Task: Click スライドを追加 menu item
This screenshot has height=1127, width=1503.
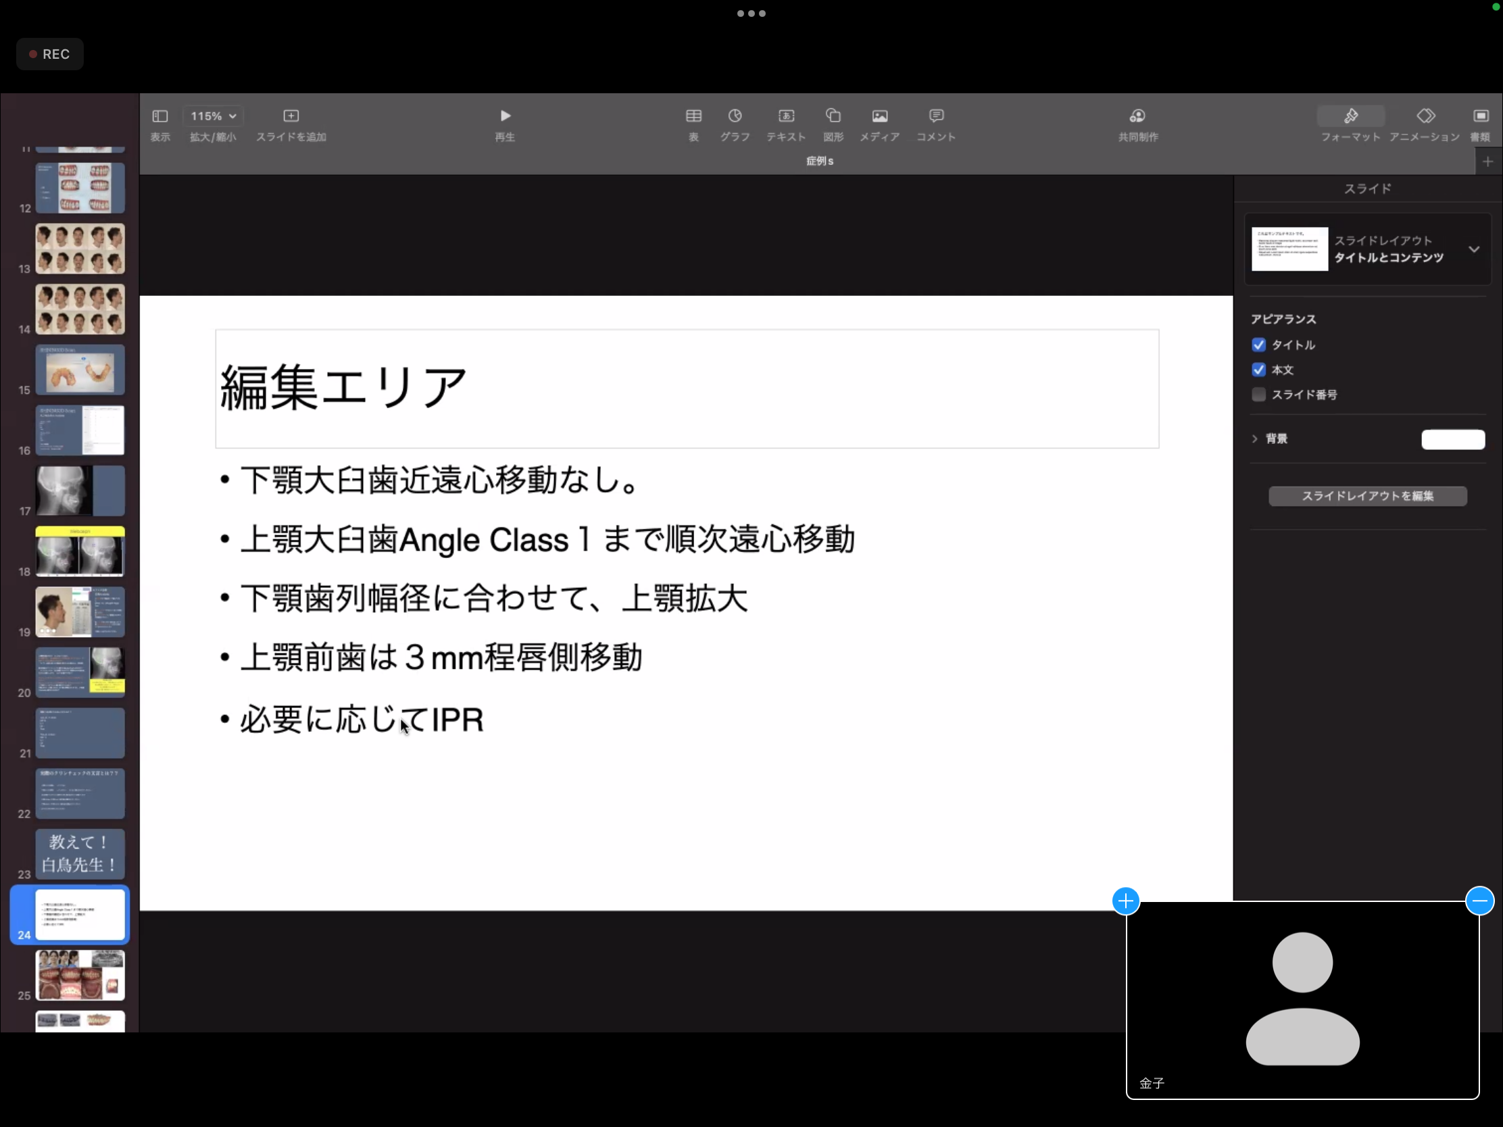Action: tap(291, 123)
